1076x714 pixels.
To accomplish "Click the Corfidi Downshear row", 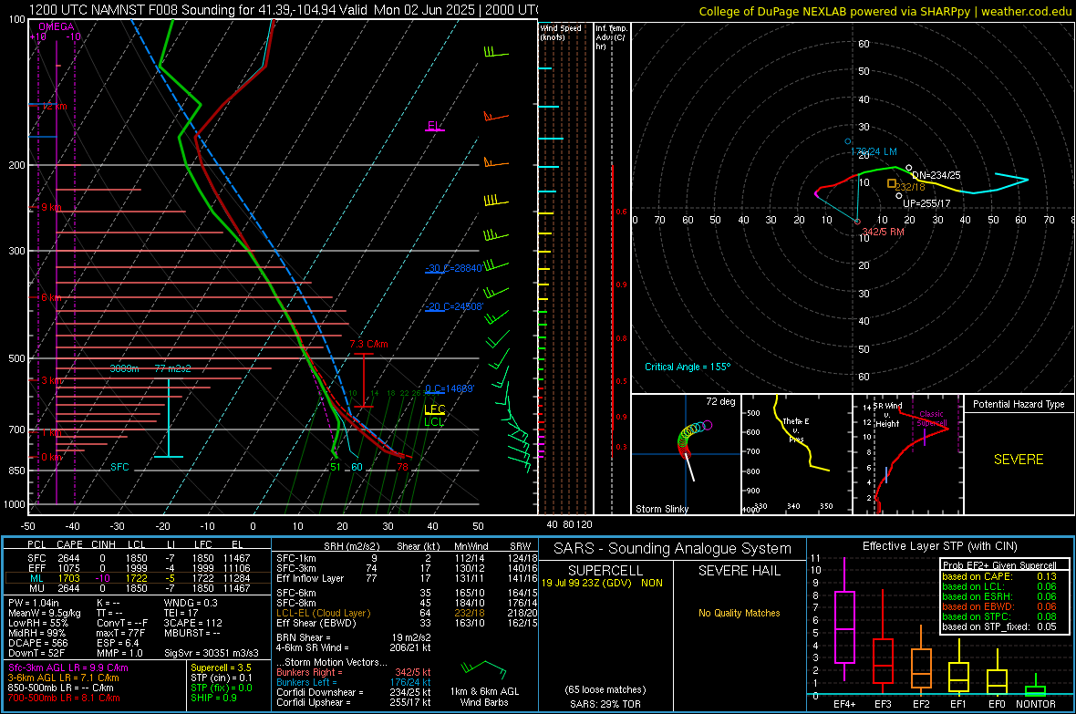I will pos(354,692).
